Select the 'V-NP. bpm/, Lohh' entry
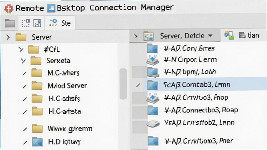Screen dimensions: 267x150 190,72
